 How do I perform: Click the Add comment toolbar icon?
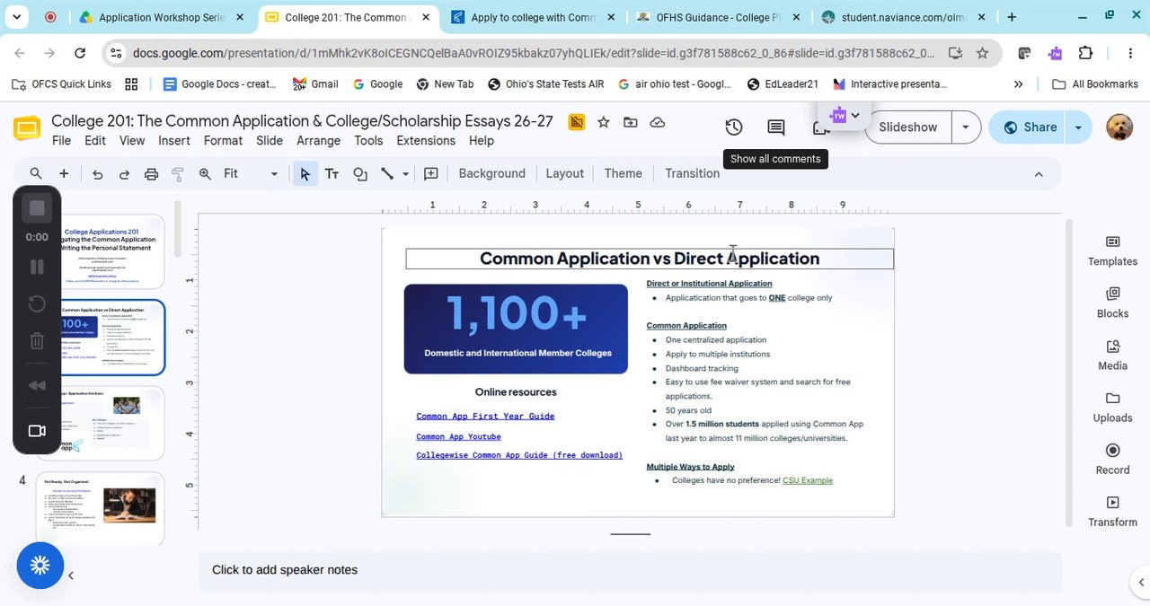click(431, 173)
